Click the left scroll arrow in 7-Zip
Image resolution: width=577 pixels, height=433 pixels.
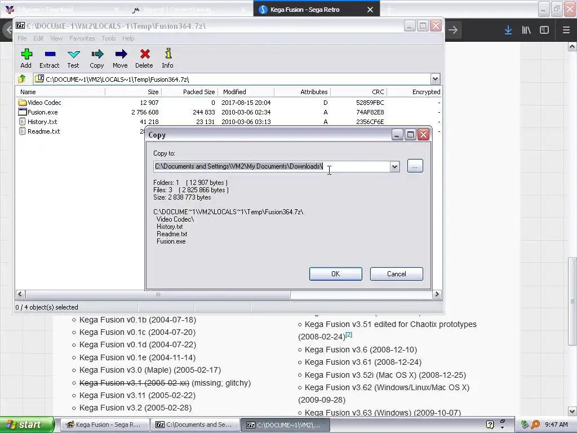20,294
